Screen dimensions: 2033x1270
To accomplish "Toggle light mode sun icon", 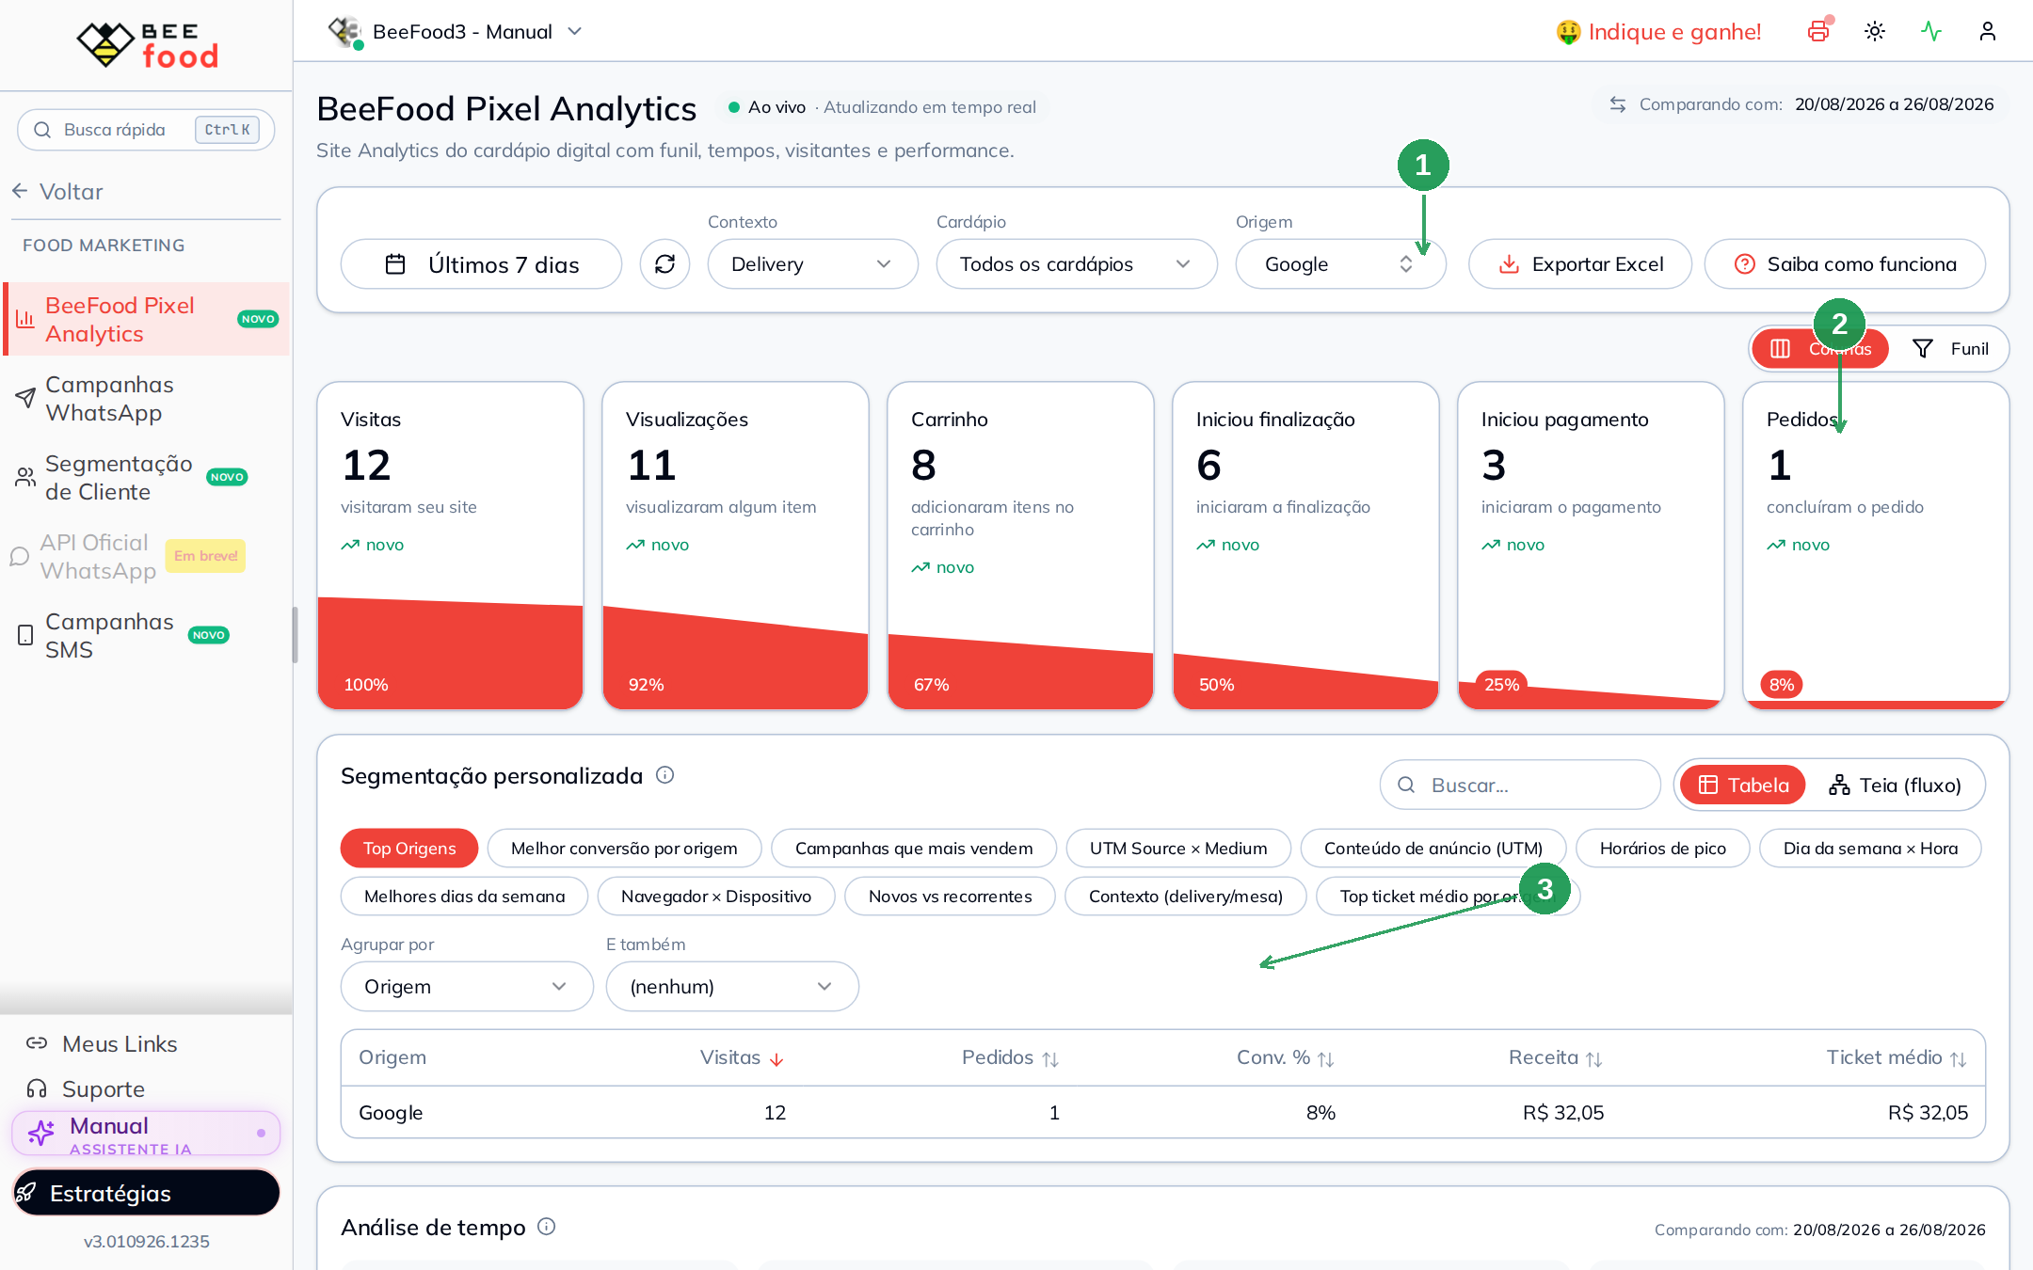I will coord(1875,31).
